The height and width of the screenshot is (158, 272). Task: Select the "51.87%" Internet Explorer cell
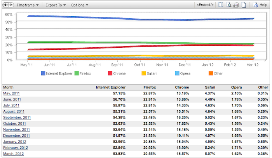click(x=119, y=135)
